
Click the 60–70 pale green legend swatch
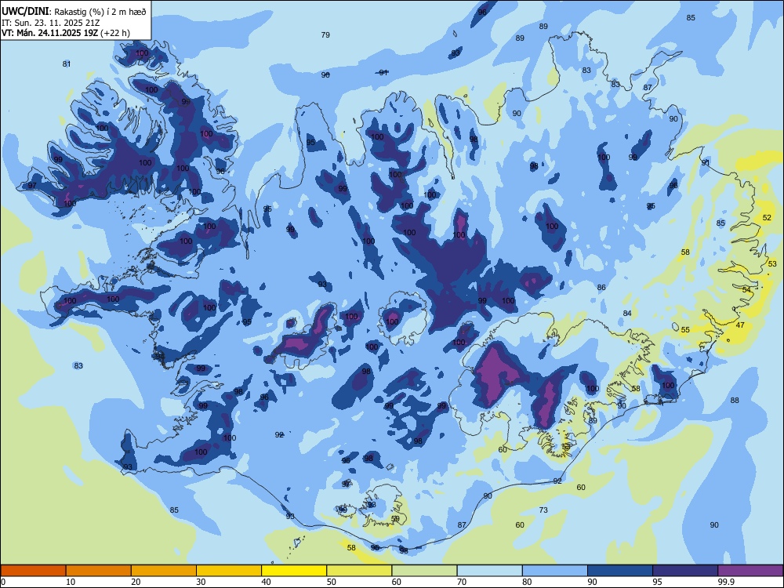click(424, 571)
